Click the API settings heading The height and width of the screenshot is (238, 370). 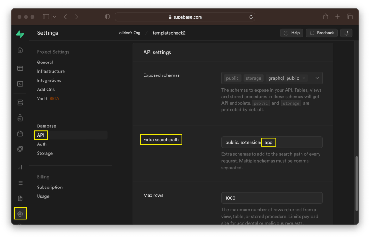pyautogui.click(x=157, y=52)
